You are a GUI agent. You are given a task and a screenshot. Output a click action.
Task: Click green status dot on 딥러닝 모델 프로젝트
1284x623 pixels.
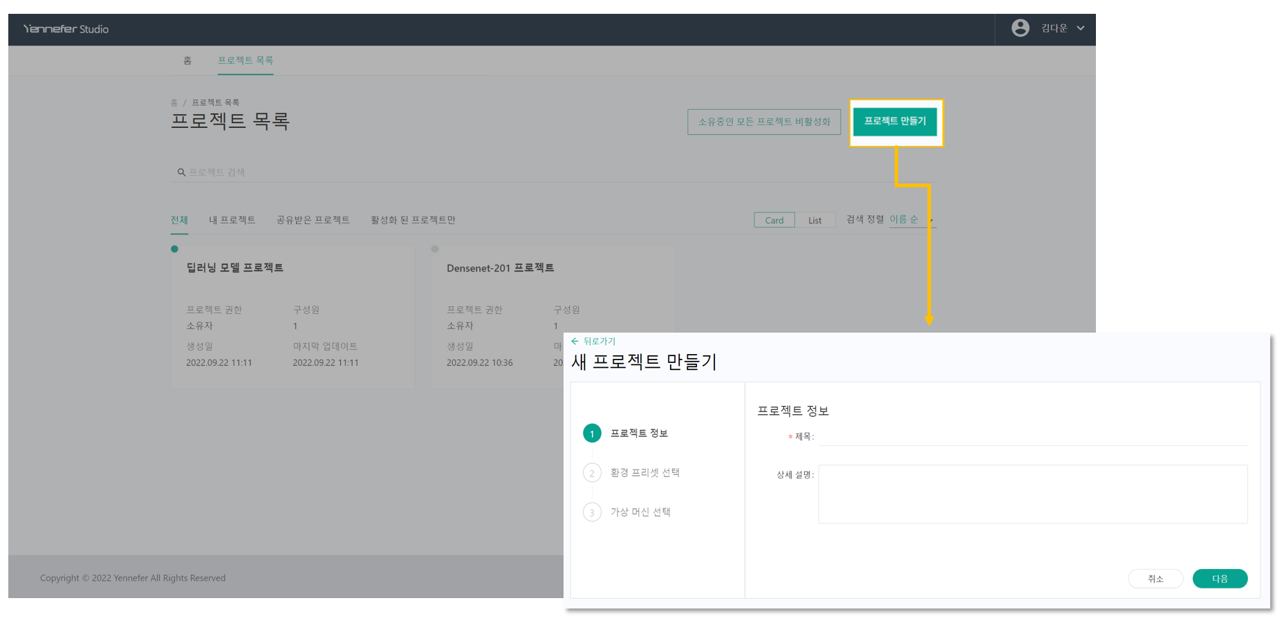[174, 249]
